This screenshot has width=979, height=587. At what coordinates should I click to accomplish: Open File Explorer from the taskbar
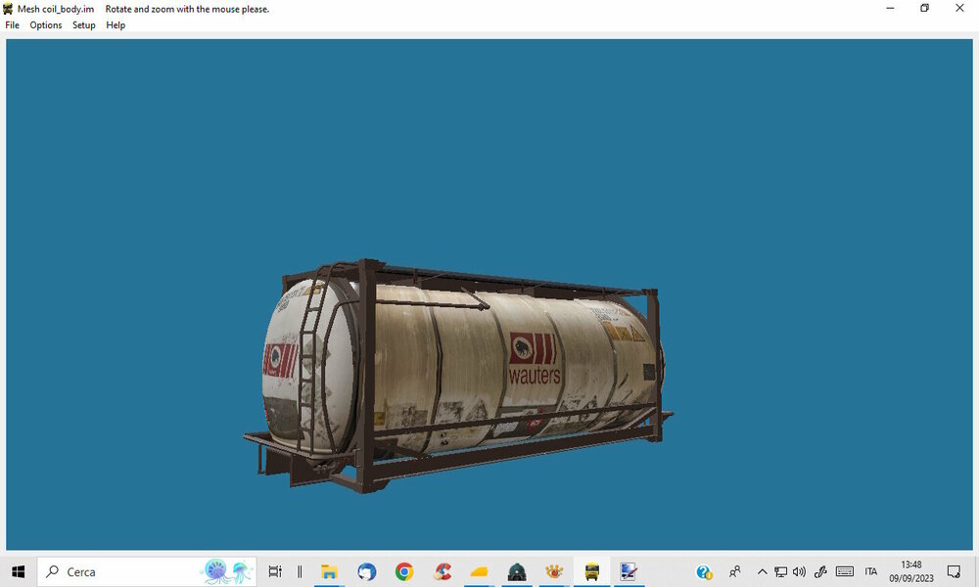click(329, 571)
